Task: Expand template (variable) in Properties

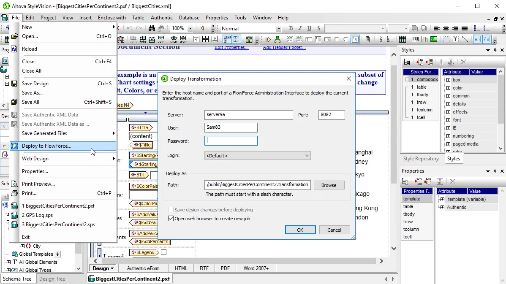Action: coord(442,199)
